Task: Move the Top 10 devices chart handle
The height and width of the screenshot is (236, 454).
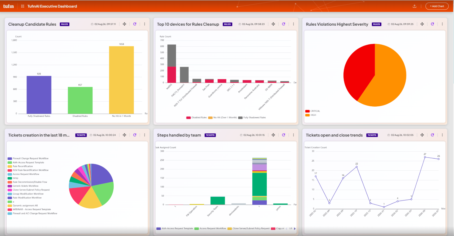Action: click(x=273, y=24)
